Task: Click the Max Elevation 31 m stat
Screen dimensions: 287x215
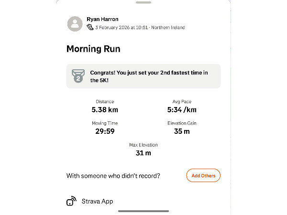Action: point(143,149)
